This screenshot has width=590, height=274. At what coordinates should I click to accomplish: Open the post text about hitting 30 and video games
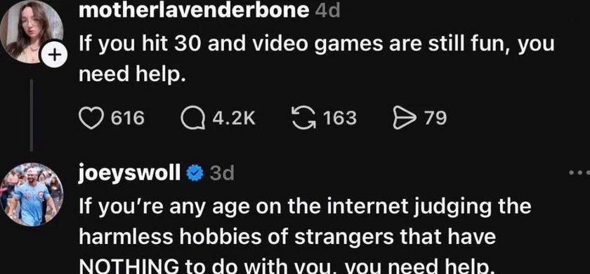point(317,60)
